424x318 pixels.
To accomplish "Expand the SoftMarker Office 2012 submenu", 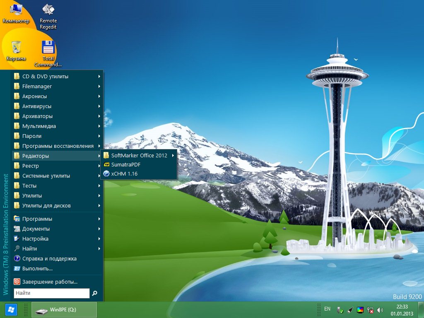I will click(139, 156).
